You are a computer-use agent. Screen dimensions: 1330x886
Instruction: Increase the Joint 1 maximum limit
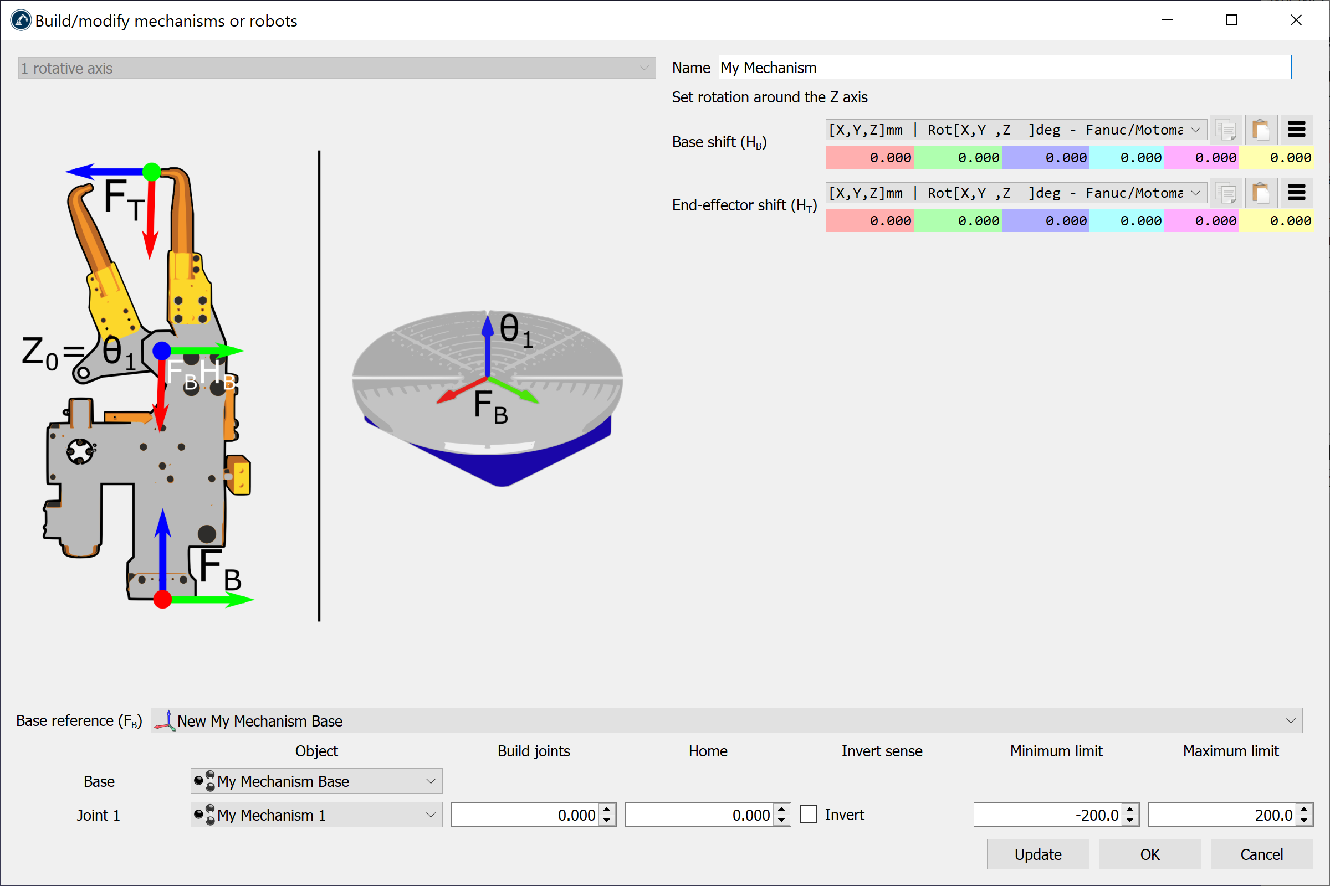click(1304, 809)
